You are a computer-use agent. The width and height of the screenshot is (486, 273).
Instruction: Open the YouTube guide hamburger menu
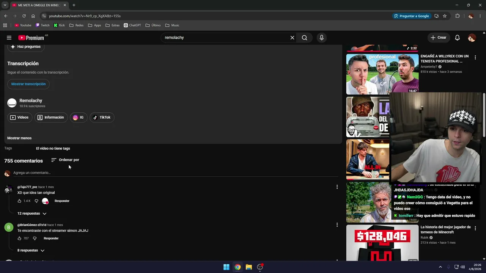coord(9,38)
